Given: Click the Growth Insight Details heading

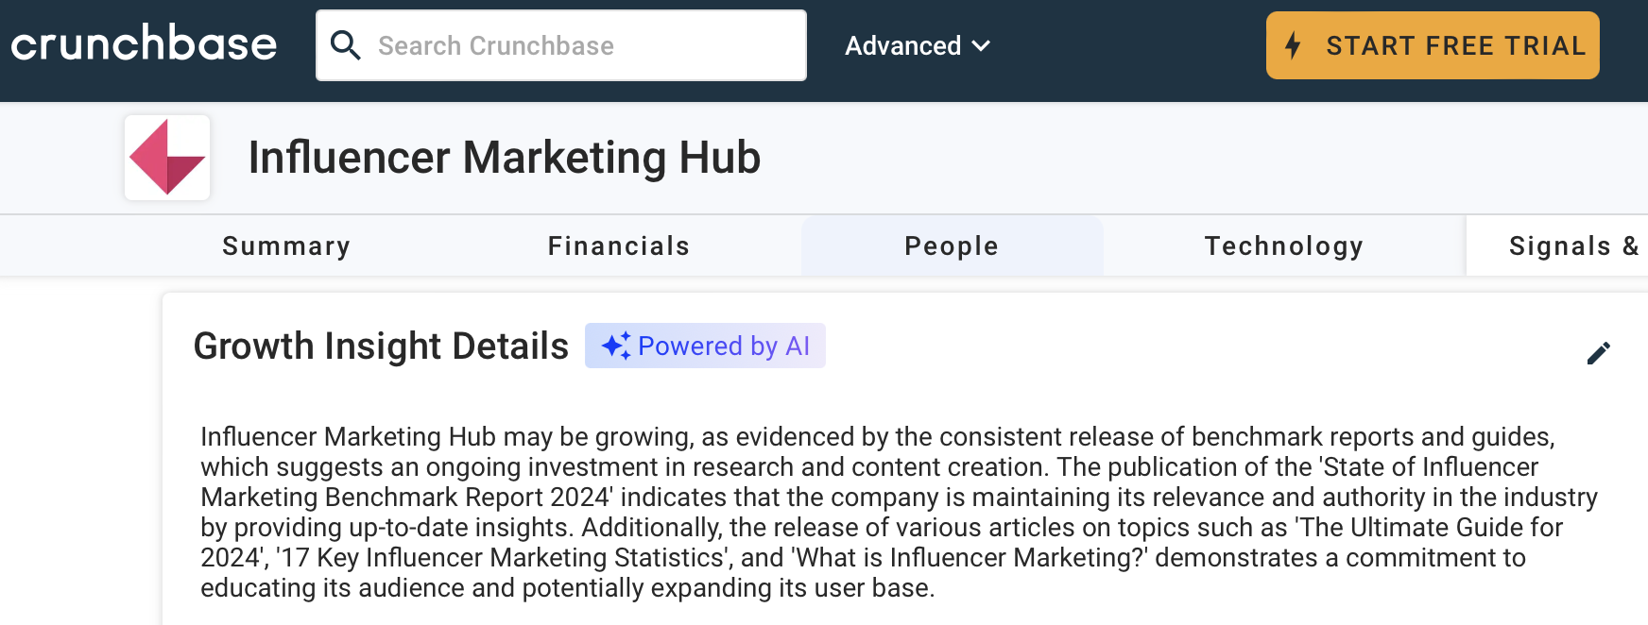Looking at the screenshot, I should (380, 346).
